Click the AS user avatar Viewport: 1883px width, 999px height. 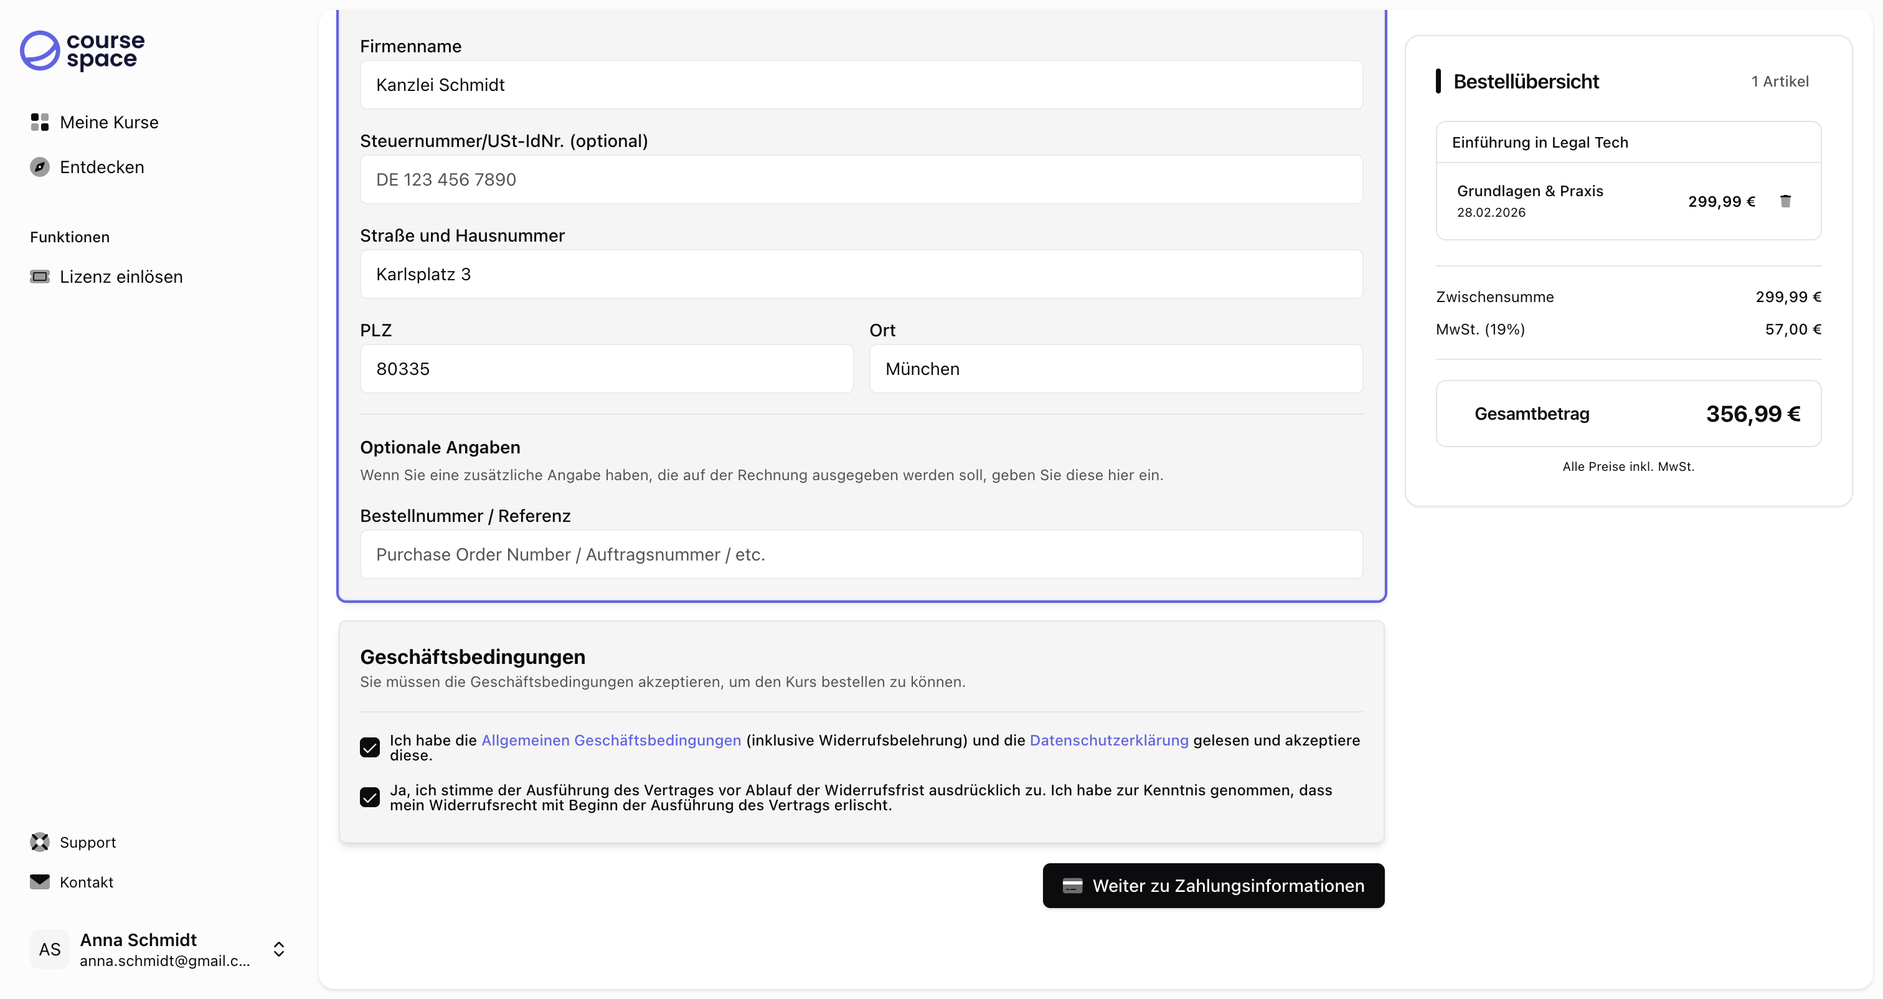point(50,949)
